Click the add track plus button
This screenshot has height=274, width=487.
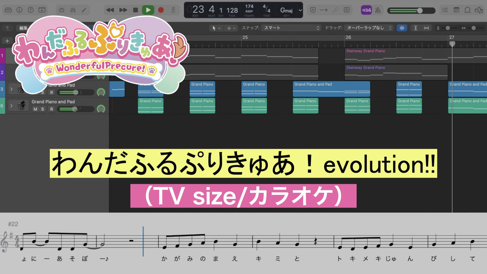[7, 41]
